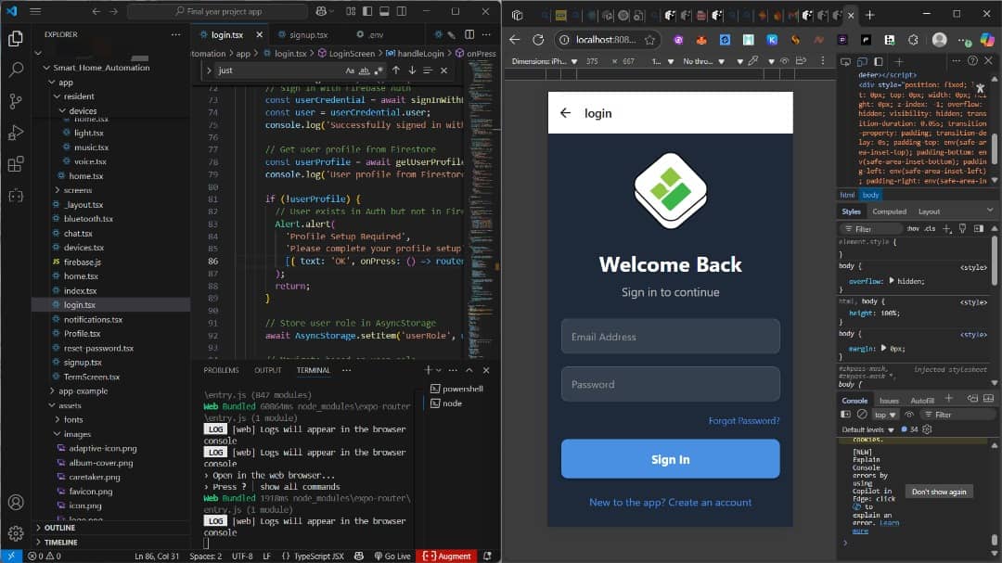Go to next match in find widget
This screenshot has width=1002, height=563.
coord(412,70)
